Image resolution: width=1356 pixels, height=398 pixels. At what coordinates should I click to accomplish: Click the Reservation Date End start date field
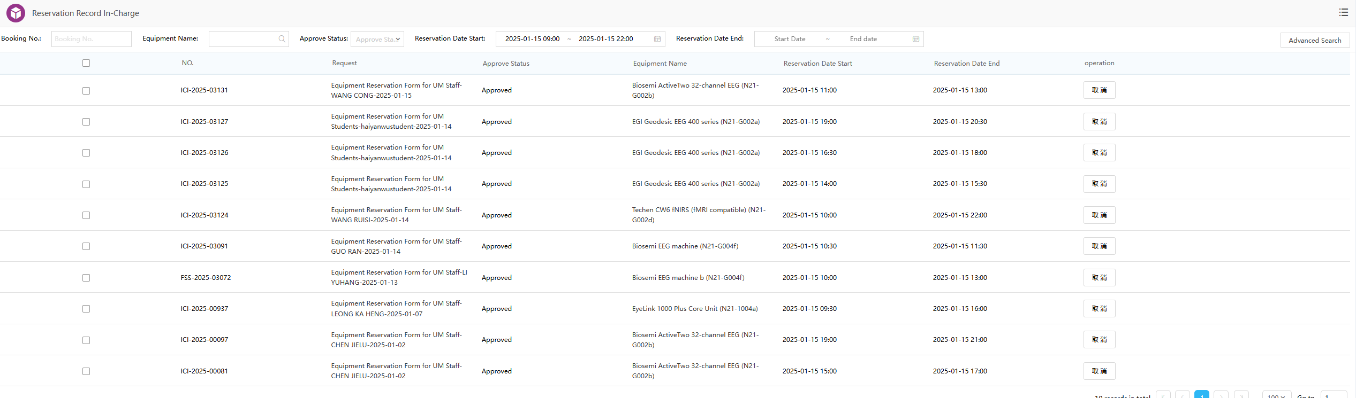tap(789, 39)
